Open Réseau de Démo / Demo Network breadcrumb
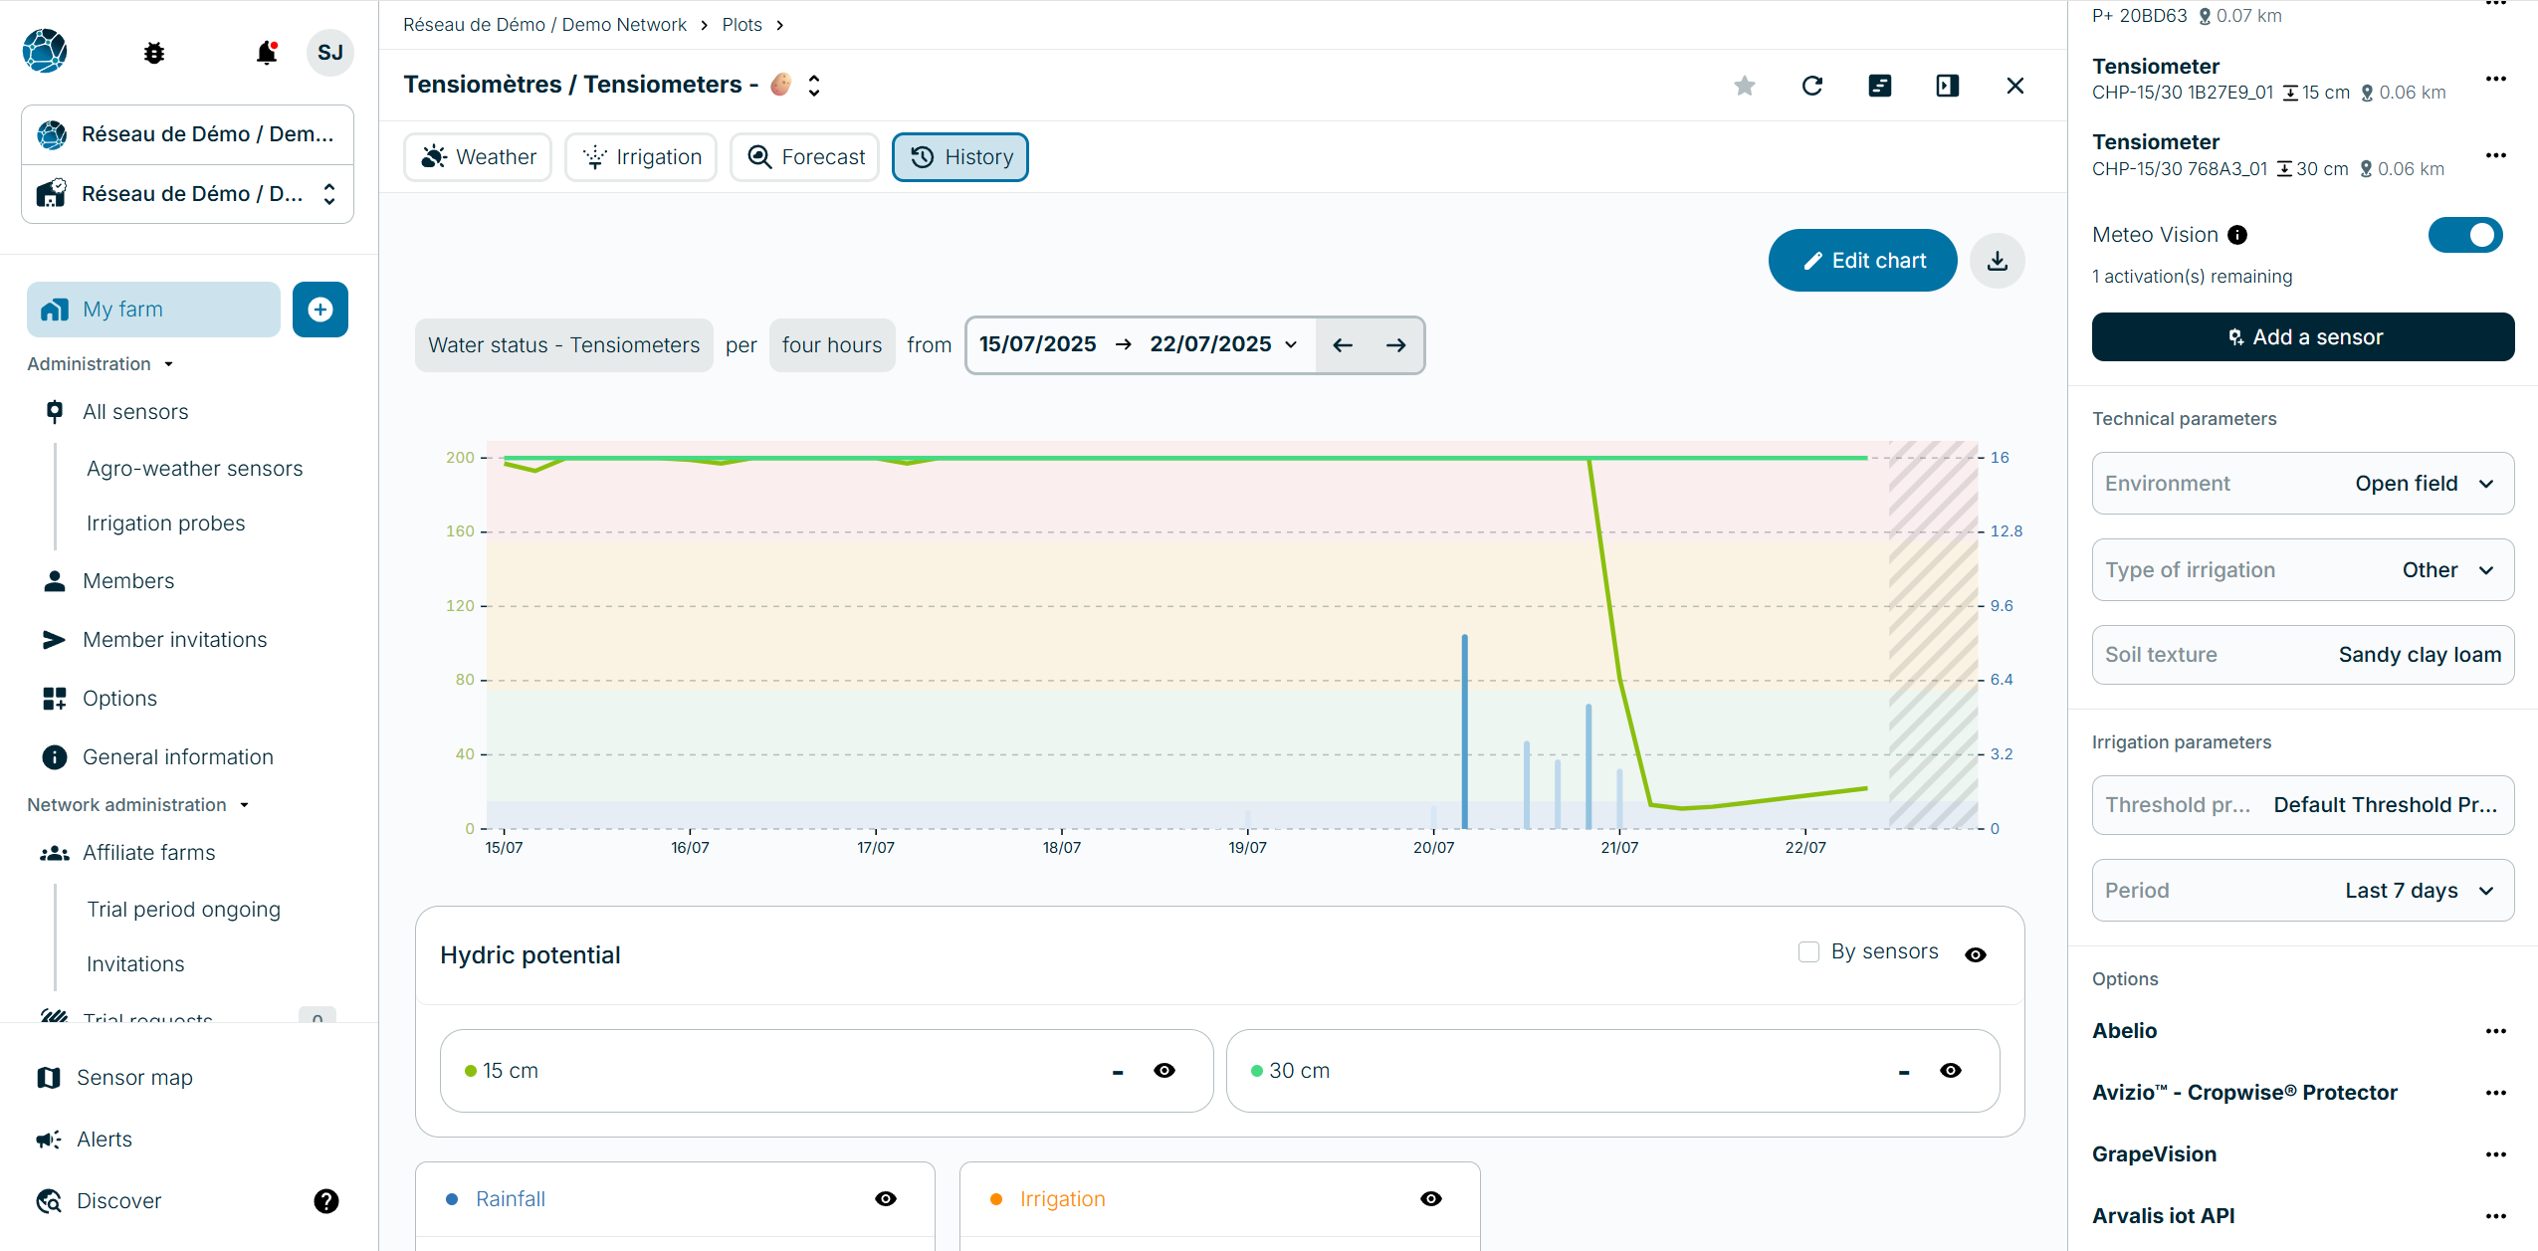The width and height of the screenshot is (2538, 1251). (544, 25)
